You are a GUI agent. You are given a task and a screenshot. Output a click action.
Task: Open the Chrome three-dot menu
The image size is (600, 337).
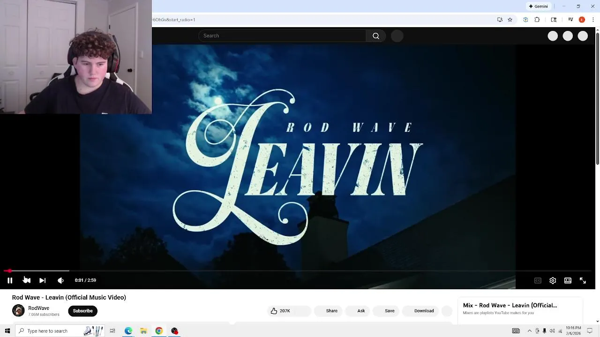[x=593, y=20]
